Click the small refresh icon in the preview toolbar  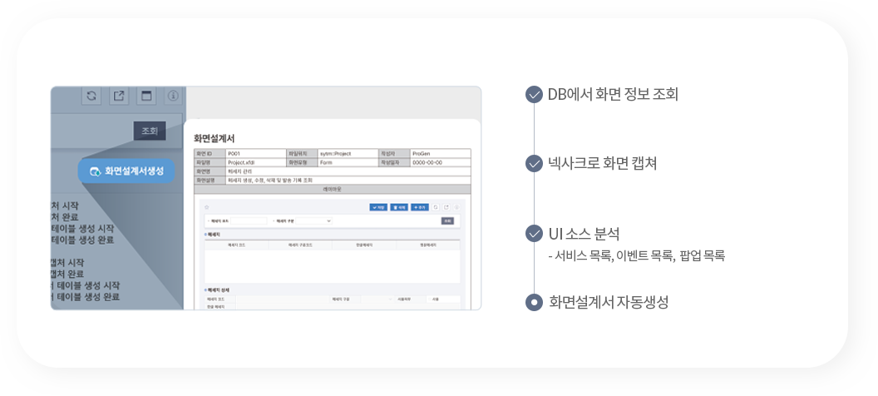coord(437,207)
